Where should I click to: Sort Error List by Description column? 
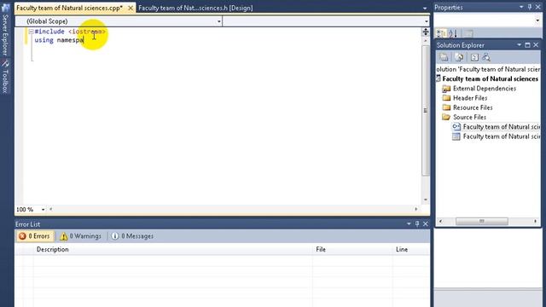(172, 249)
